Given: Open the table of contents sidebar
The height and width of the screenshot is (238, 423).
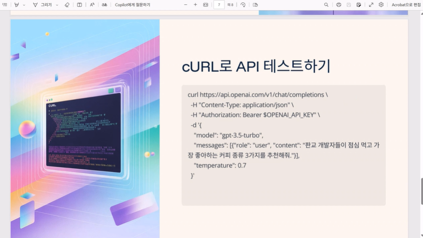Looking at the screenshot, I should [5, 5].
